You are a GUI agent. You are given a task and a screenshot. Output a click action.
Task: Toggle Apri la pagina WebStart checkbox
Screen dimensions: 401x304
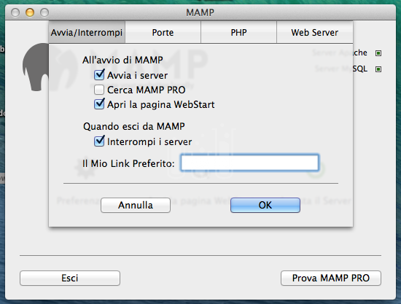pos(99,104)
